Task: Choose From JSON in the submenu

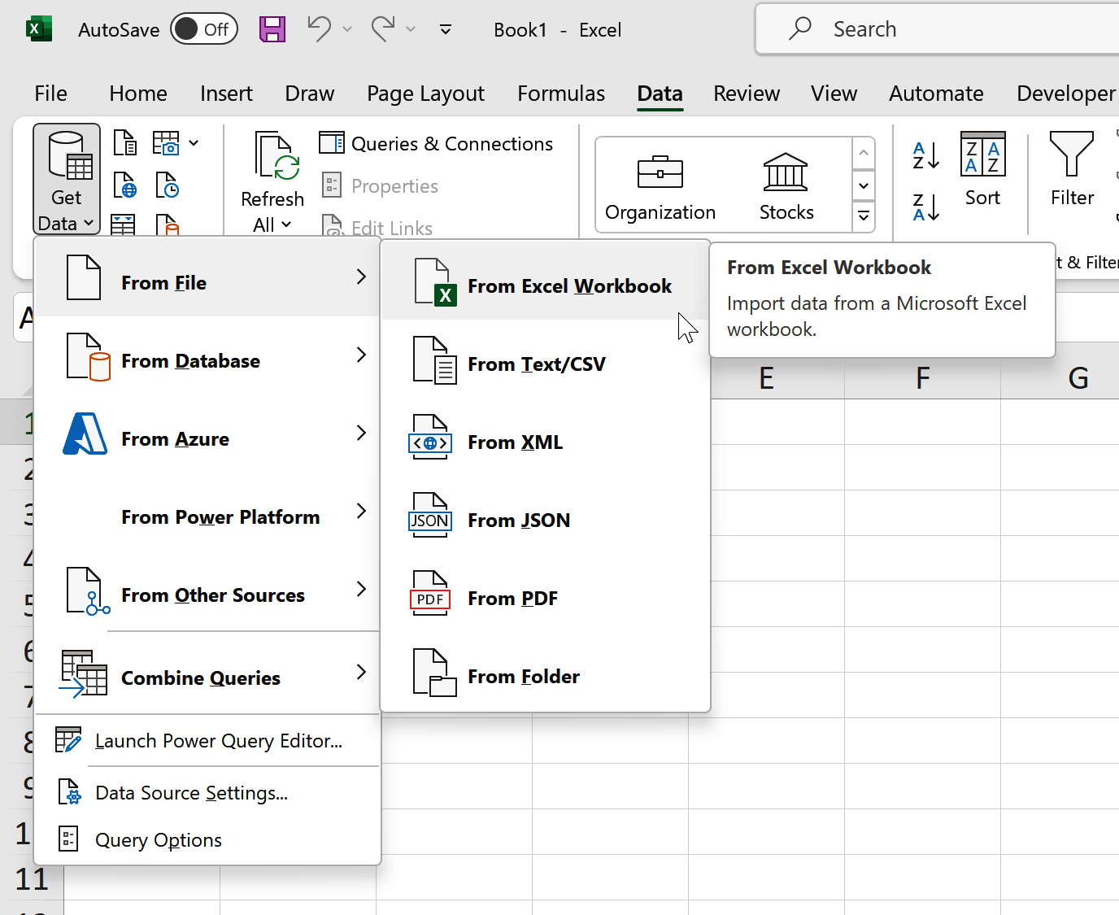Action: pos(546,519)
